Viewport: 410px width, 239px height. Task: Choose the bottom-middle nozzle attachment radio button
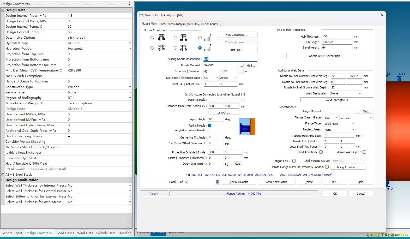tap(175, 48)
